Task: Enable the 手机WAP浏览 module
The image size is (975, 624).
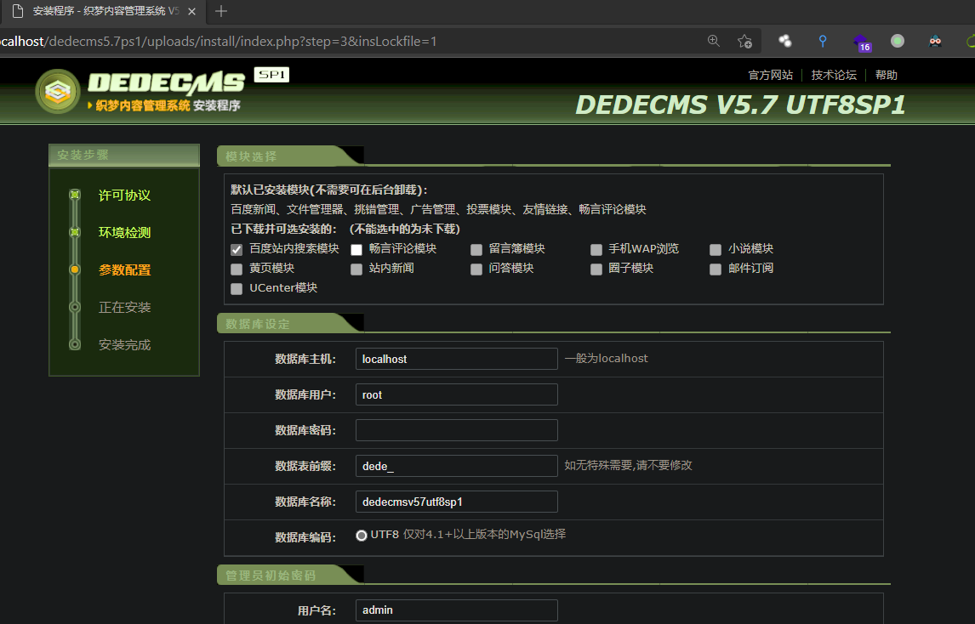Action: pos(596,249)
